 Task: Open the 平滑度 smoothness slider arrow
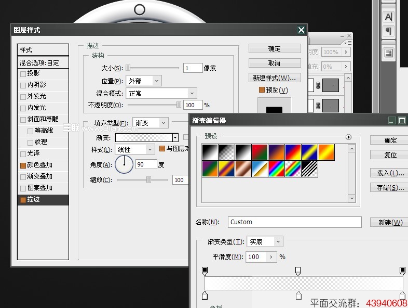pos(271,257)
